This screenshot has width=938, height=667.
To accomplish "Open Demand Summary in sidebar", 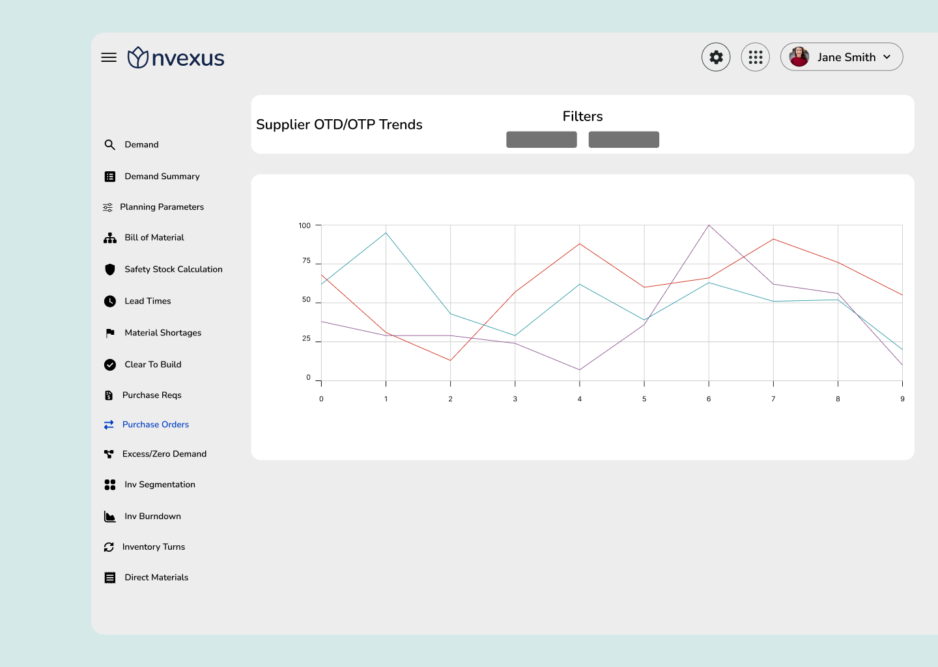I will coord(162,177).
